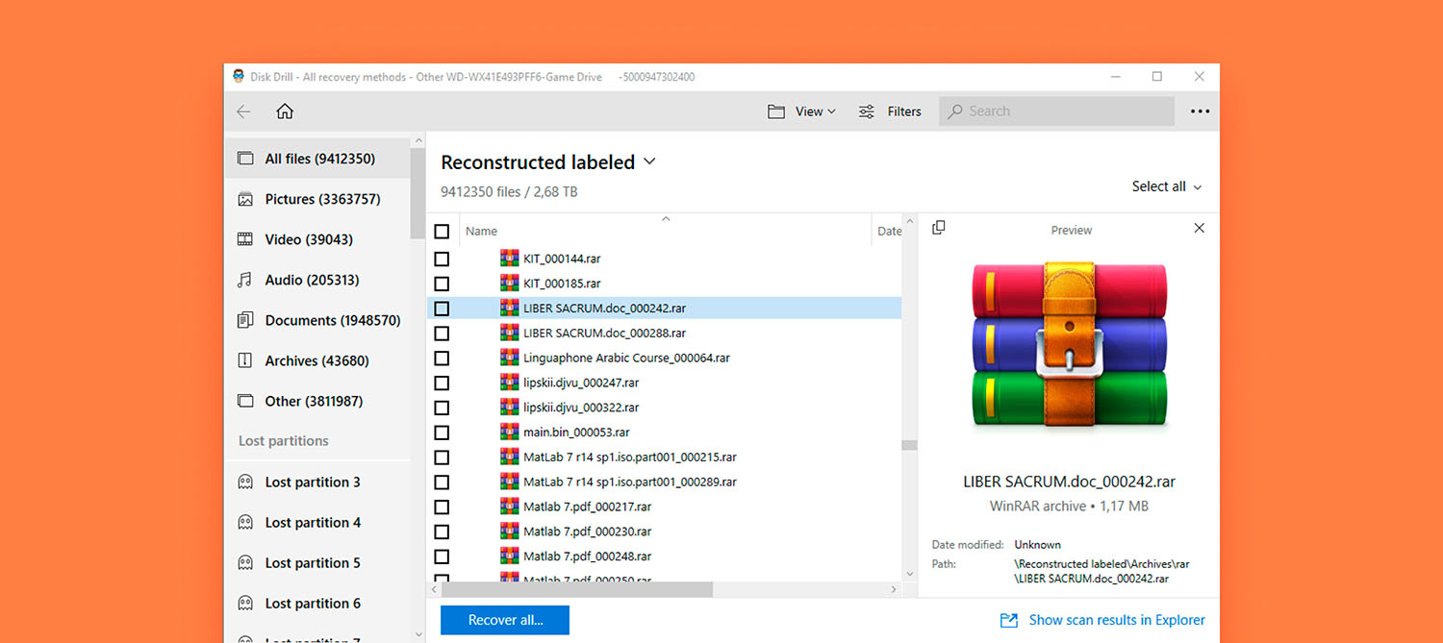The width and height of the screenshot is (1443, 643).
Task: Click the Other category icon
Action: (x=245, y=402)
